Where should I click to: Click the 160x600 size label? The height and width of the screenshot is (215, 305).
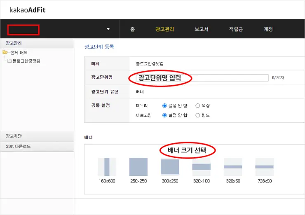(x=107, y=181)
